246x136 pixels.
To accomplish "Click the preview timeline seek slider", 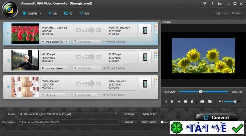I will pyautogui.click(x=203, y=92).
